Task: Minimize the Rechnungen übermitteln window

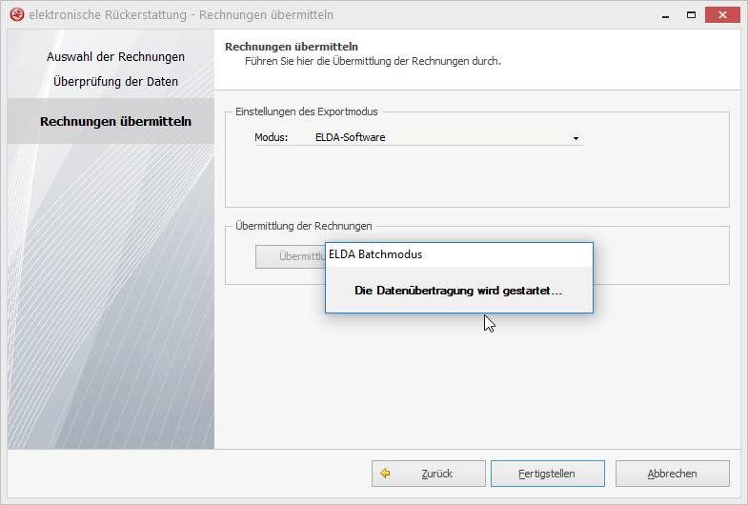Action: click(x=663, y=15)
